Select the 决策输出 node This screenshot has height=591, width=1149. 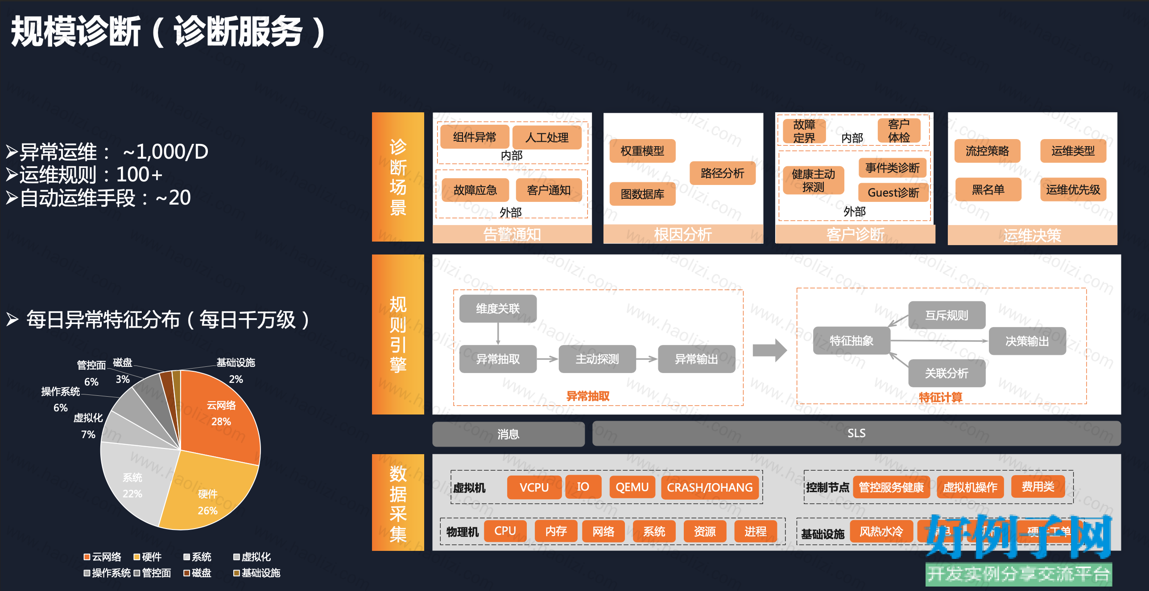pos(1027,341)
